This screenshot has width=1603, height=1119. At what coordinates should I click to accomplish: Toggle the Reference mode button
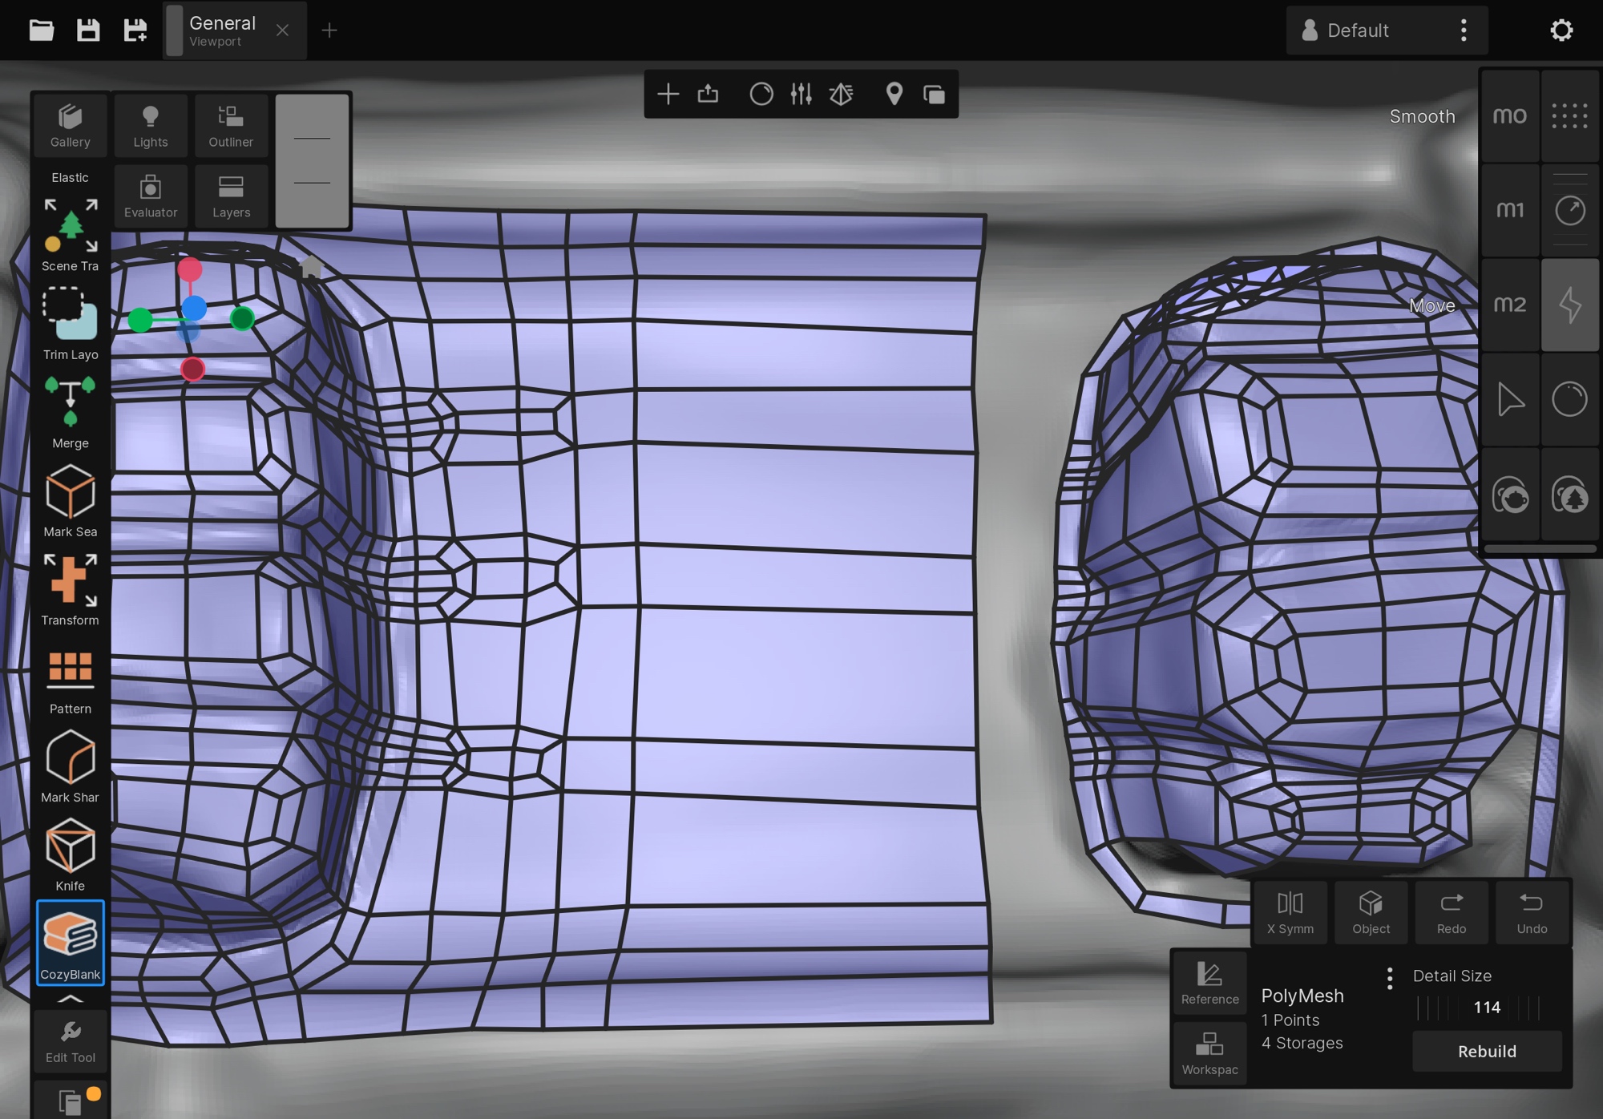1209,983
